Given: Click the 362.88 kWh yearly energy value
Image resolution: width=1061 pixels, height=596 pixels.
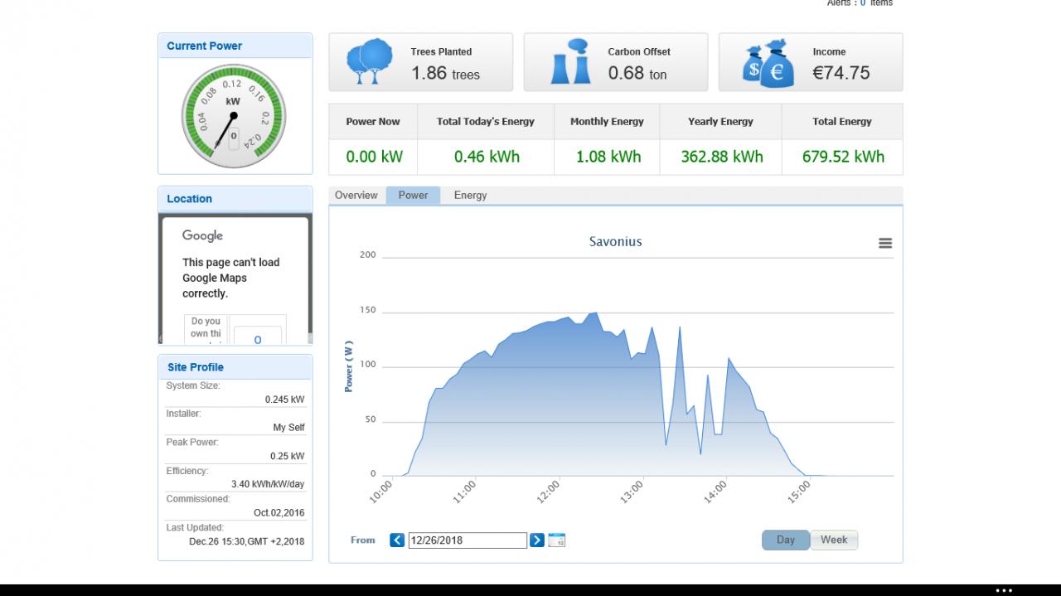Looking at the screenshot, I should pos(722,157).
